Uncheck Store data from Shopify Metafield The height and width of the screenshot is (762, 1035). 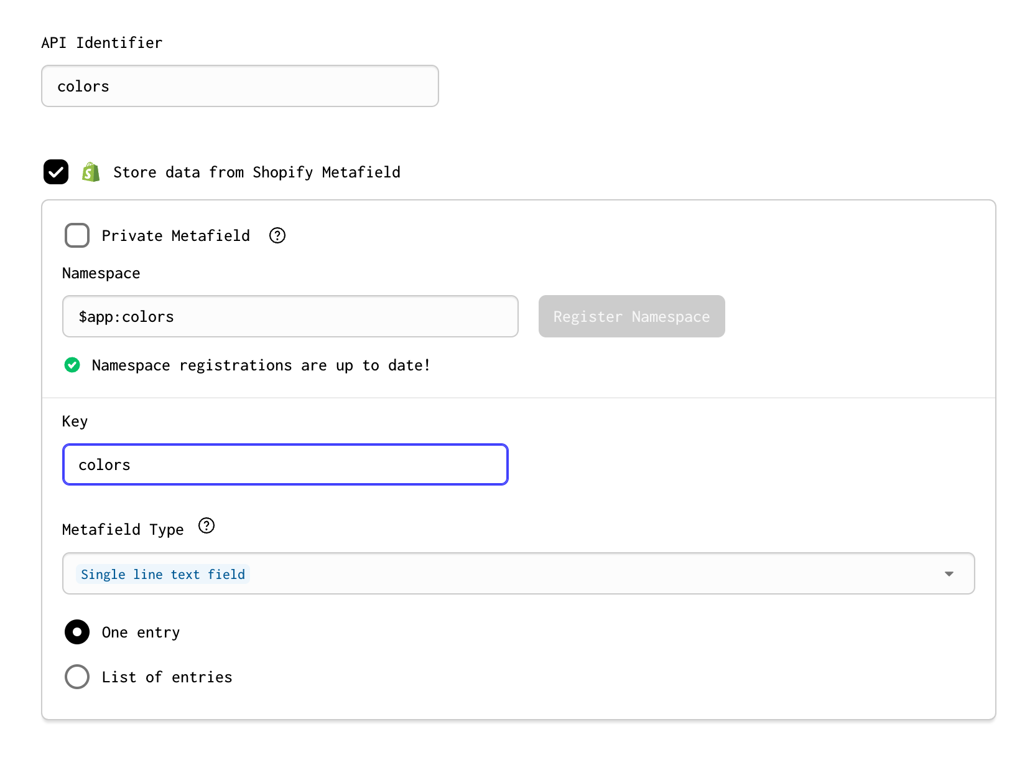coord(56,172)
